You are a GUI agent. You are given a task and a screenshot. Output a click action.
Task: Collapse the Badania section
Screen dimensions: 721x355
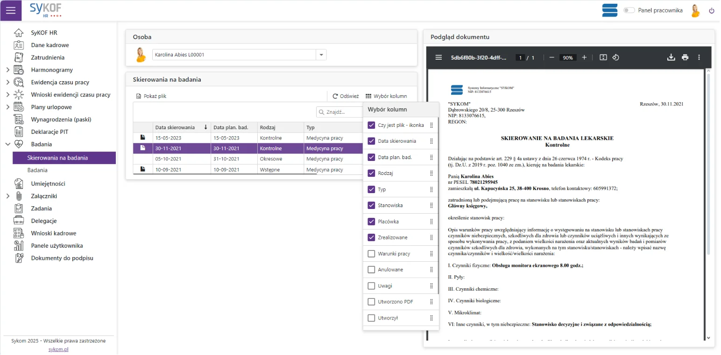tap(7, 144)
